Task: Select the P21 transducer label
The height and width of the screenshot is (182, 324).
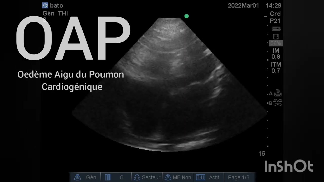Action: 275,21
